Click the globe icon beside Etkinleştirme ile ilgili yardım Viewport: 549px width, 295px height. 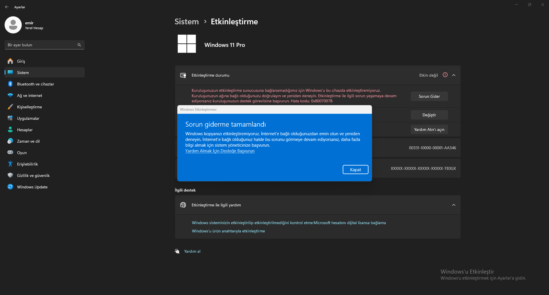pos(183,205)
